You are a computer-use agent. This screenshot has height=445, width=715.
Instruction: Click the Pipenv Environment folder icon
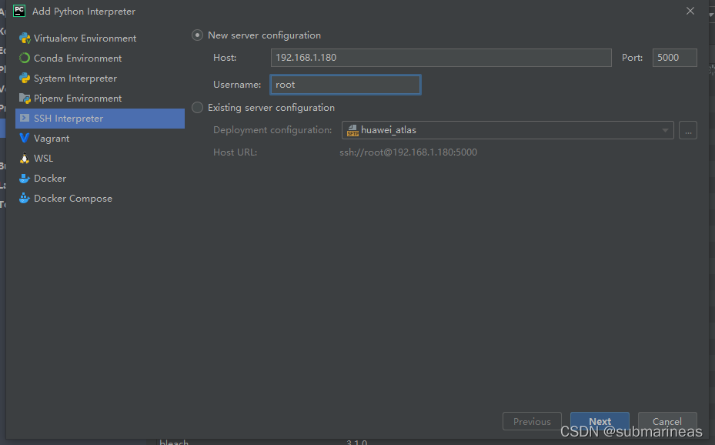25,99
